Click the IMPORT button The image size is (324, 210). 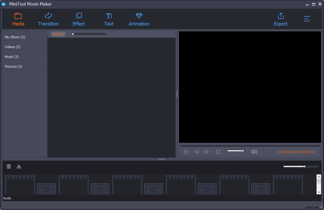(x=58, y=34)
